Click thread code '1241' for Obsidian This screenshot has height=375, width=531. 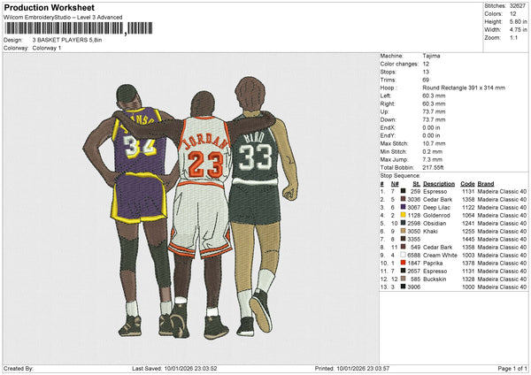pyautogui.click(x=468, y=224)
